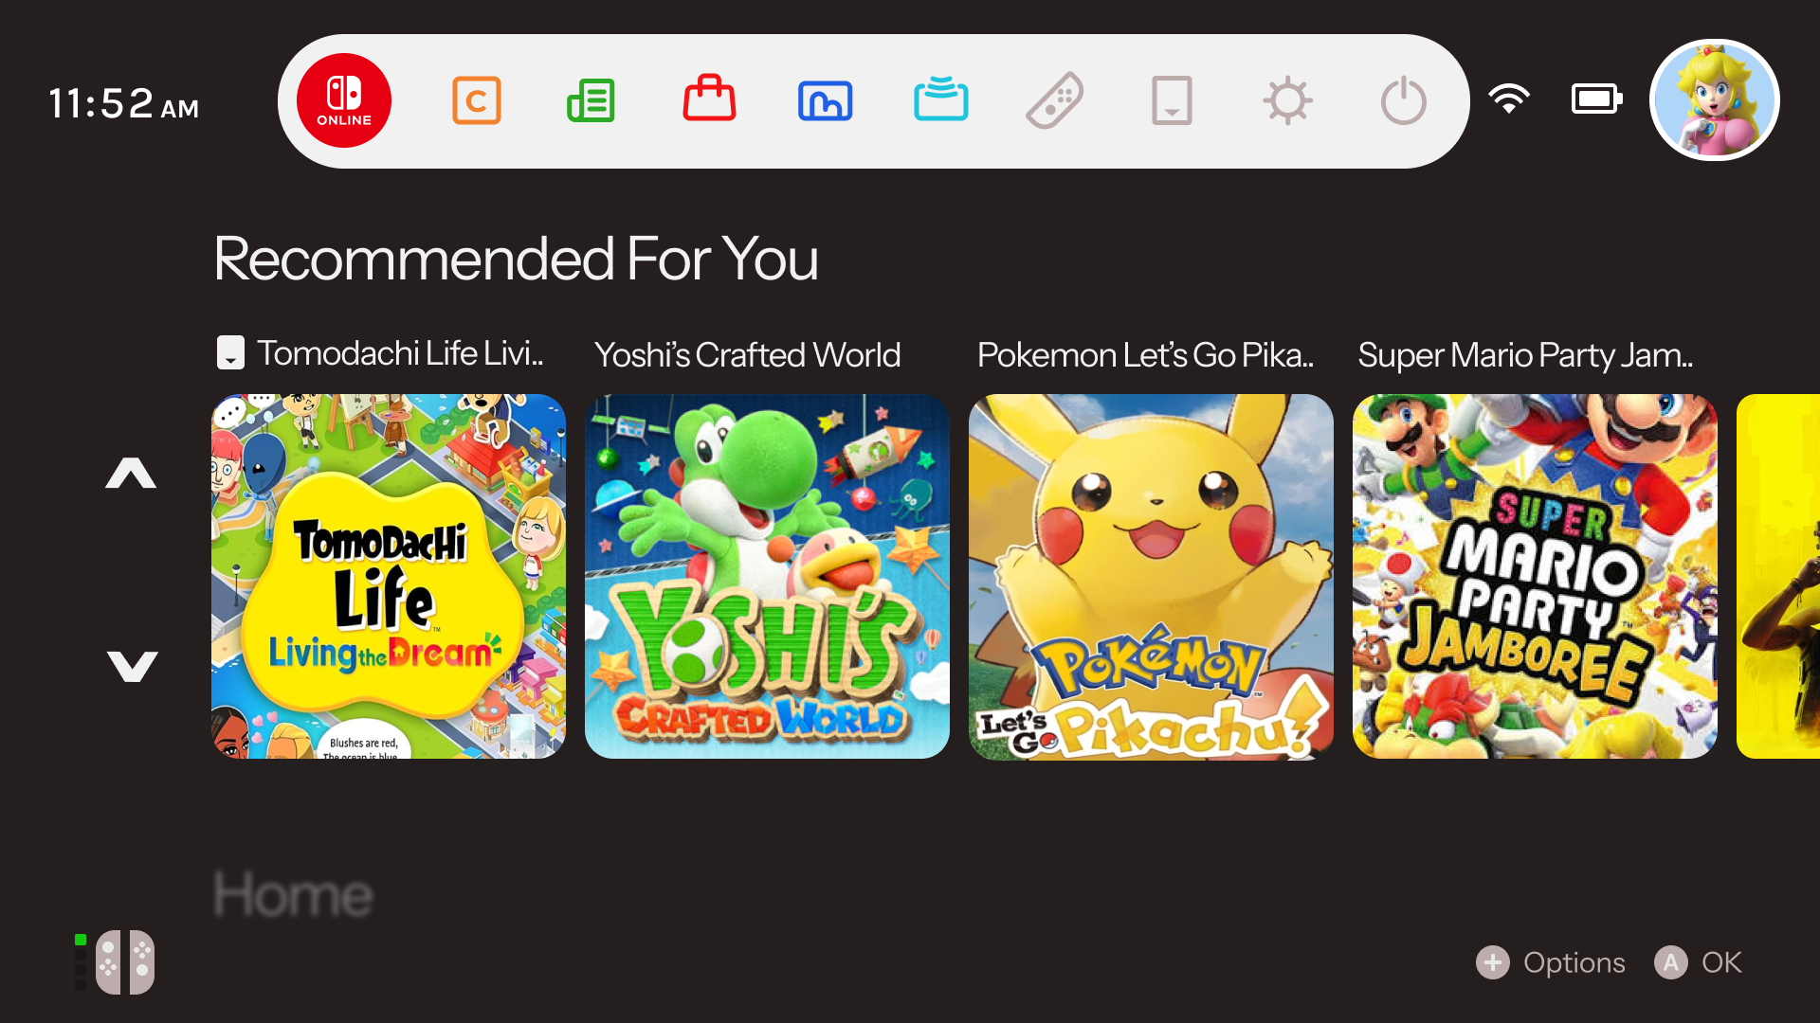Click the Recommended For You heading
The image size is (1820, 1023).
coord(516,259)
